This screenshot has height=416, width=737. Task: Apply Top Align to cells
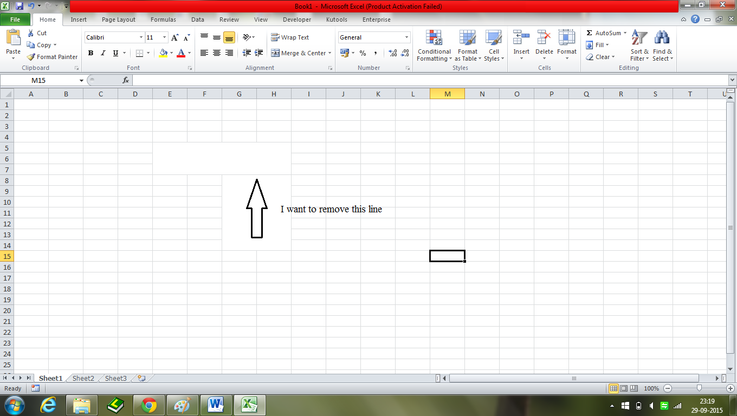point(204,37)
